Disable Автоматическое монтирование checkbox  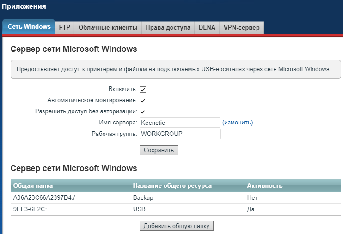coord(143,101)
